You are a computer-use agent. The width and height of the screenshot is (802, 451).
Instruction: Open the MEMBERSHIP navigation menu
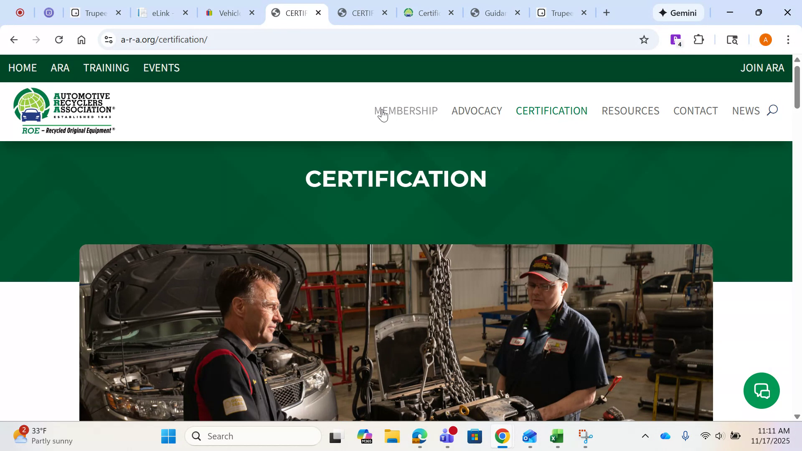click(406, 111)
